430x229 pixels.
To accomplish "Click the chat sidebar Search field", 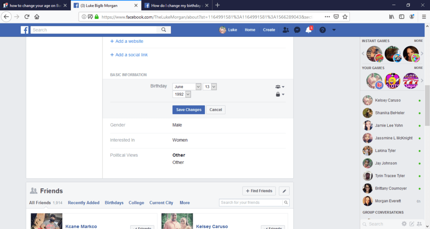I will (x=381, y=224).
